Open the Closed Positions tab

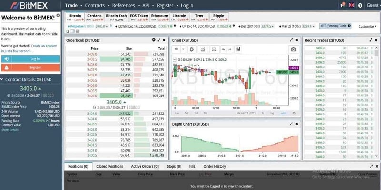[110, 166]
